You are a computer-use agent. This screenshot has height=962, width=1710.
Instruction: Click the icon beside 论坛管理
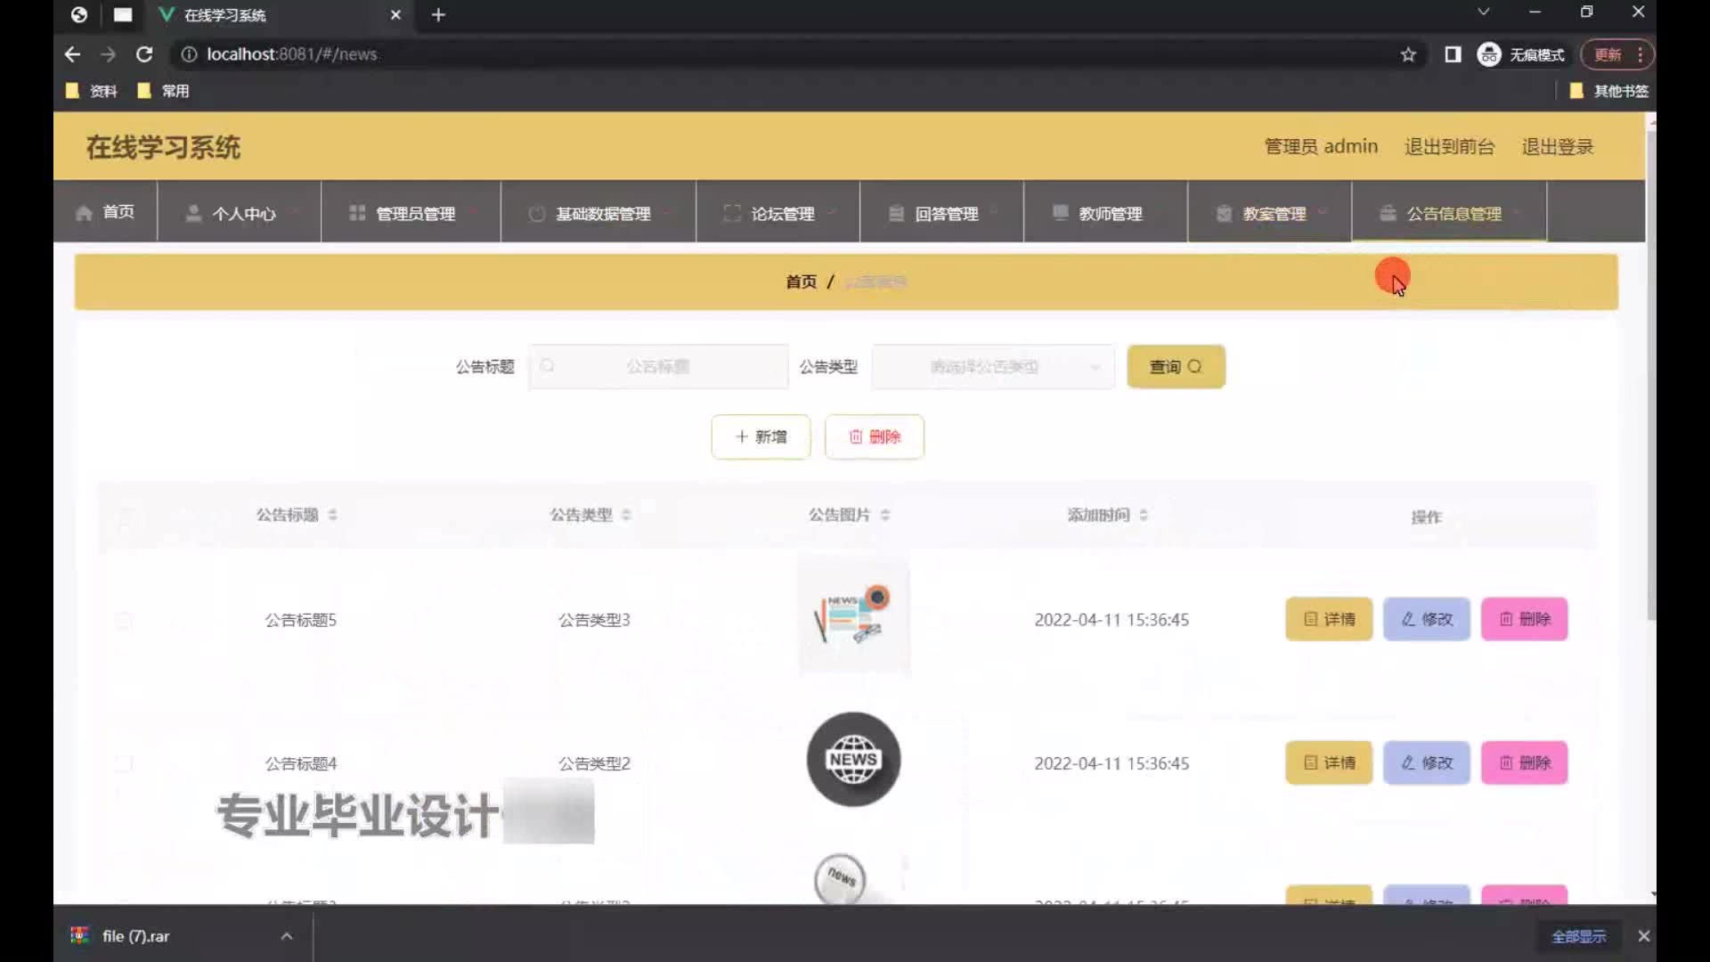[732, 213]
